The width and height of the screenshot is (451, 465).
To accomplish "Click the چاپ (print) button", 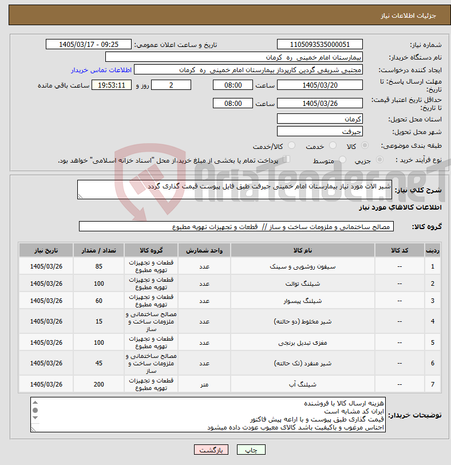I will pos(251,450).
